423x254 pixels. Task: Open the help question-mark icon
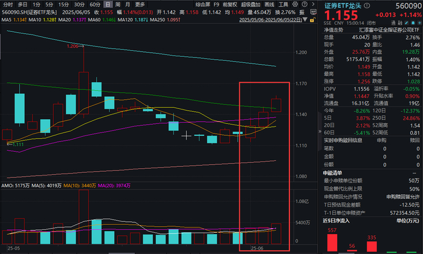tap(305, 4)
